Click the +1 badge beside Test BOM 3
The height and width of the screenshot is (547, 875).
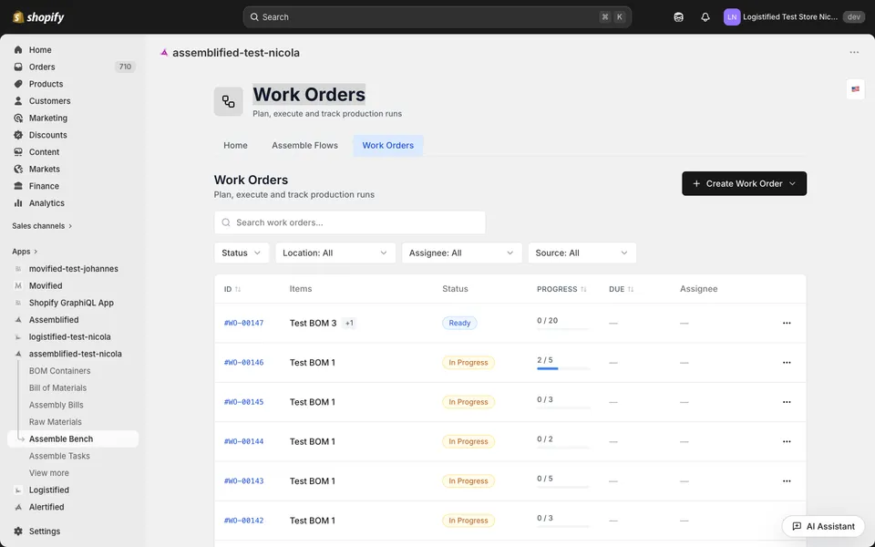(x=349, y=323)
